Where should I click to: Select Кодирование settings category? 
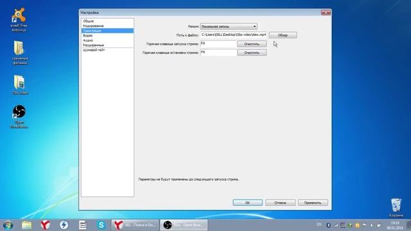point(107,26)
